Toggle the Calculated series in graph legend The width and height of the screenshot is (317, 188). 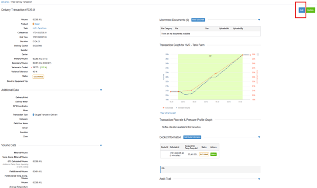(x=168, y=108)
